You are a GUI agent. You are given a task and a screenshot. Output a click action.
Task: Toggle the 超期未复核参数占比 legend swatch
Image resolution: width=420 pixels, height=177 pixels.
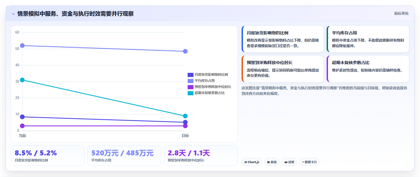pyautogui.click(x=190, y=93)
